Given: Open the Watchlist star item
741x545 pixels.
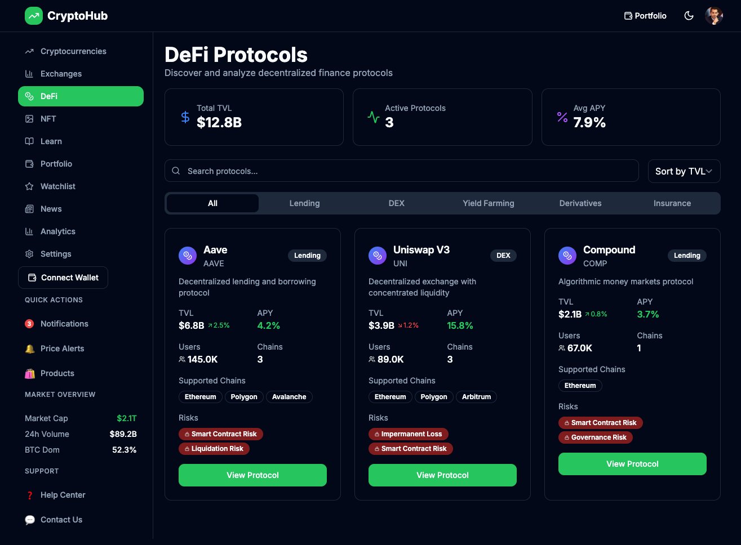Looking at the screenshot, I should click(x=81, y=186).
